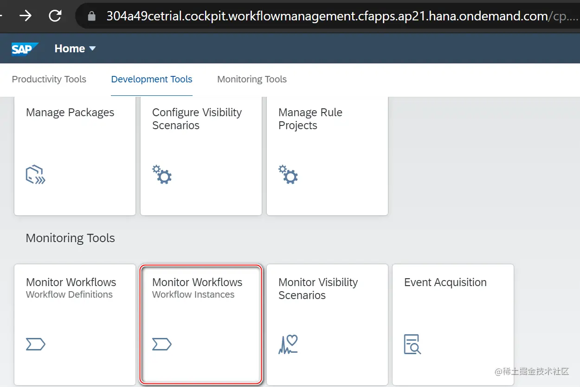The width and height of the screenshot is (580, 387).
Task: Click the Workflow Definitions arrow icon
Action: [x=35, y=344]
